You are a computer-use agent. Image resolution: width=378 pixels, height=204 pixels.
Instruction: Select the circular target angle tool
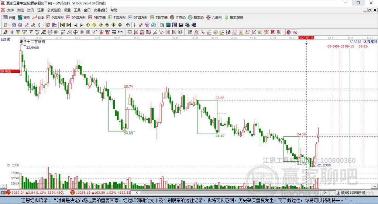tap(75, 32)
